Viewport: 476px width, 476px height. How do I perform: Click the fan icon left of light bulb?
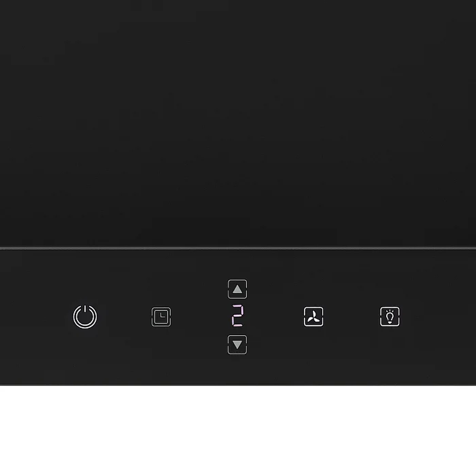[x=313, y=317]
